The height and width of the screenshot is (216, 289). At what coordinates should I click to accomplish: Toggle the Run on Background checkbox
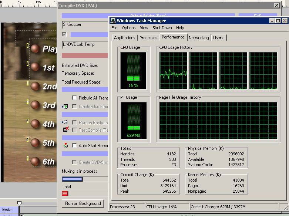click(x=74, y=122)
